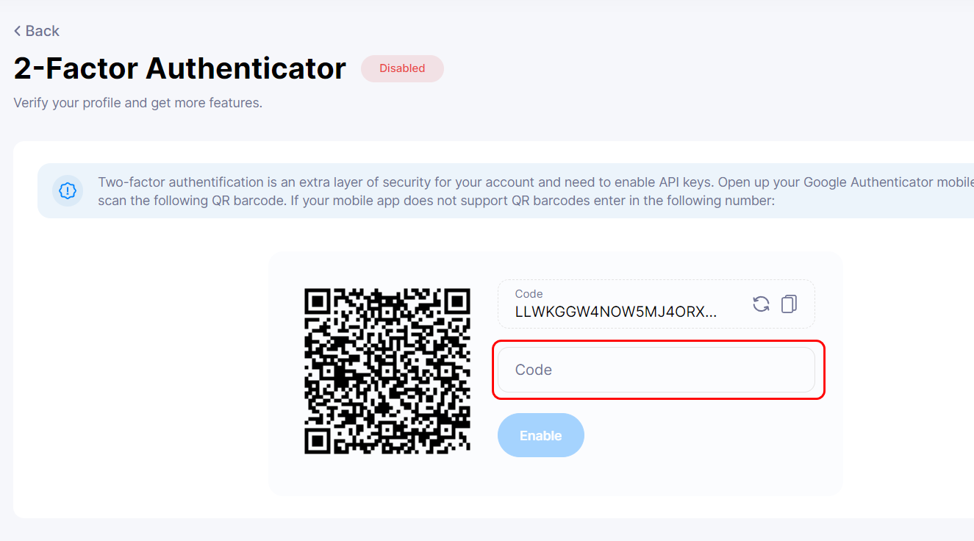Click the small Code label above the secret key
This screenshot has width=974, height=541.
pyautogui.click(x=529, y=294)
